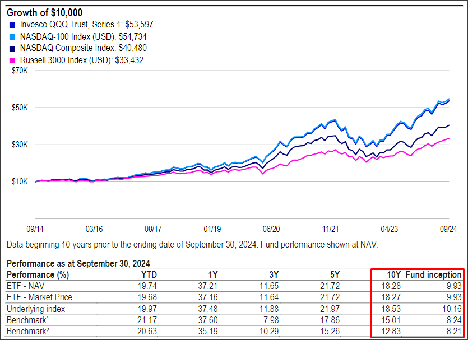Screen dimensions: 468x340
Task: Click Benchmark² 10Y value 12.83
Action: tap(391, 332)
